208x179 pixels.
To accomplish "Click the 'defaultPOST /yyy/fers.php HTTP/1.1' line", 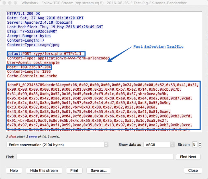I will (x=44, y=54).
